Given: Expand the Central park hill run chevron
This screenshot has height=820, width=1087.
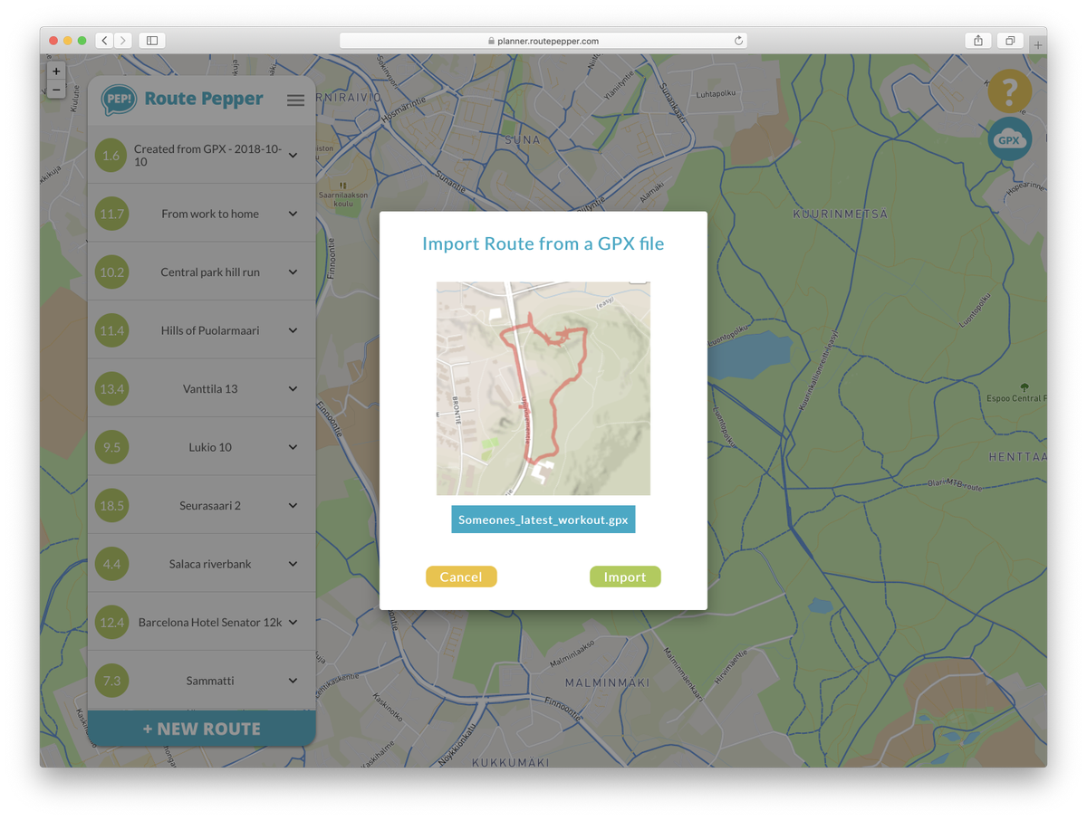Looking at the screenshot, I should 293,272.
